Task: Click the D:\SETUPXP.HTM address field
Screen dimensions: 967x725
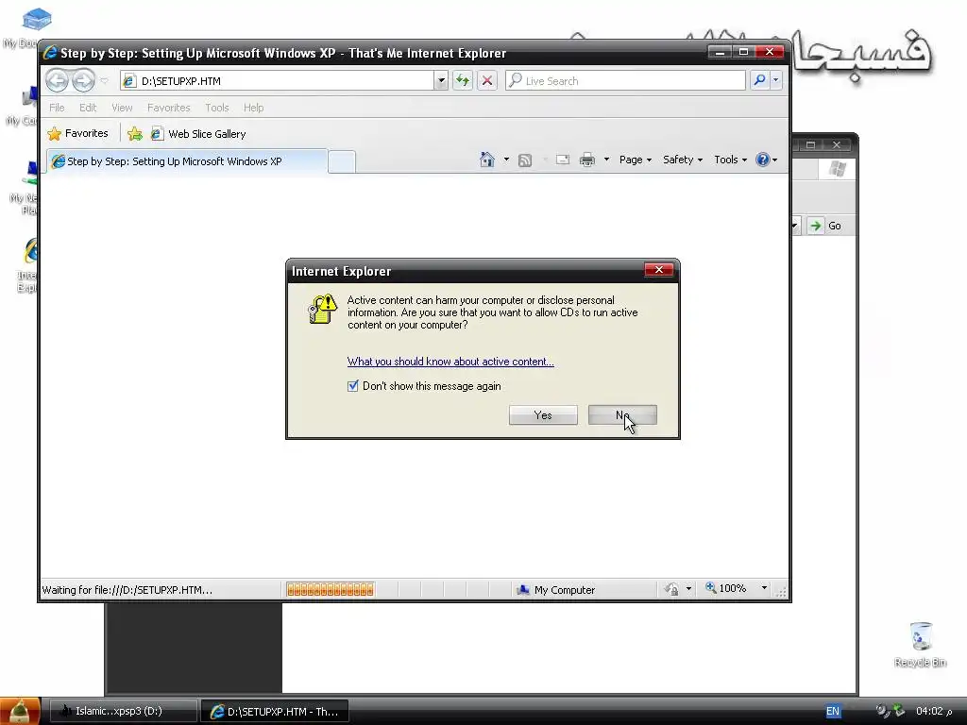Action: coord(278,81)
